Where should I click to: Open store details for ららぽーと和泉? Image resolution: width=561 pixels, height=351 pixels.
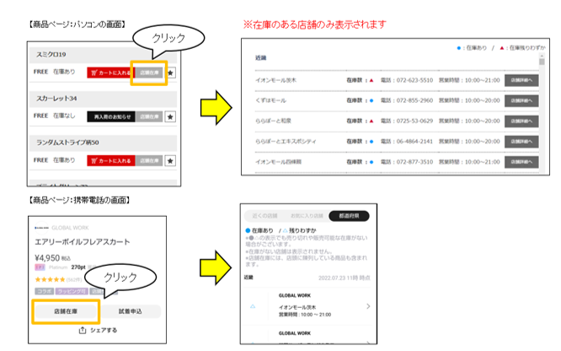tap(521, 121)
